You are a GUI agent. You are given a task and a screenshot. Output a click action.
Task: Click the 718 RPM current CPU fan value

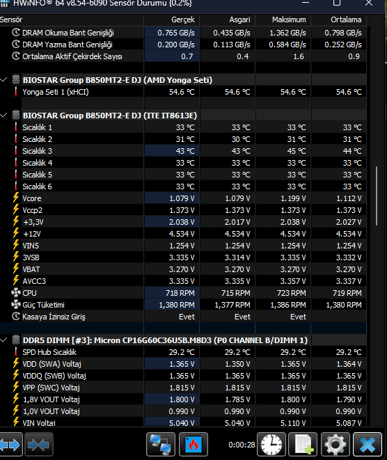pyautogui.click(x=180, y=293)
